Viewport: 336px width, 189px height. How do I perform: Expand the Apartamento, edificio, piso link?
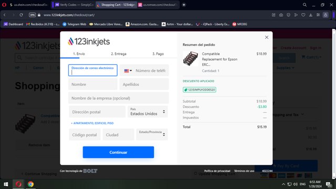point(93,123)
